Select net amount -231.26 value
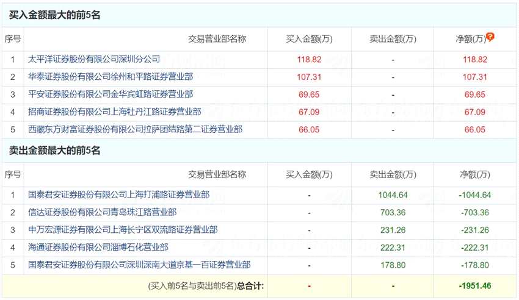 click(x=475, y=230)
